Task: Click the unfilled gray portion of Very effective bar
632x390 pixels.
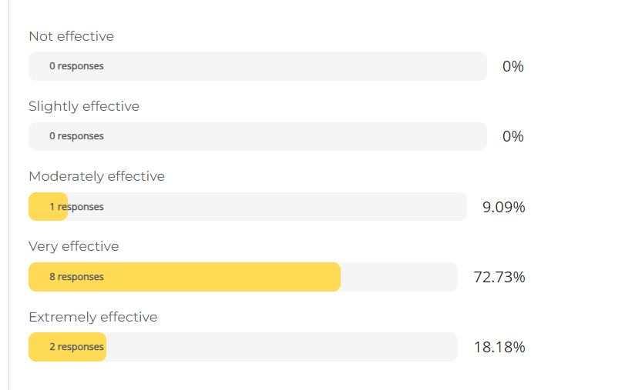Action: (398, 277)
